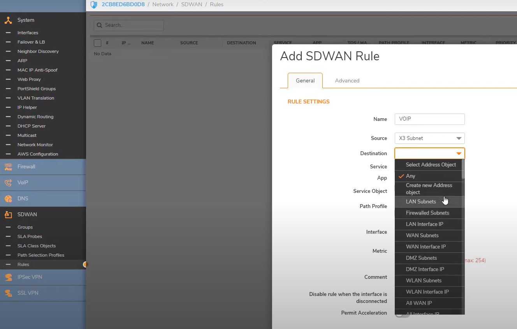Open the General tab
This screenshot has width=517, height=329.
tap(305, 81)
